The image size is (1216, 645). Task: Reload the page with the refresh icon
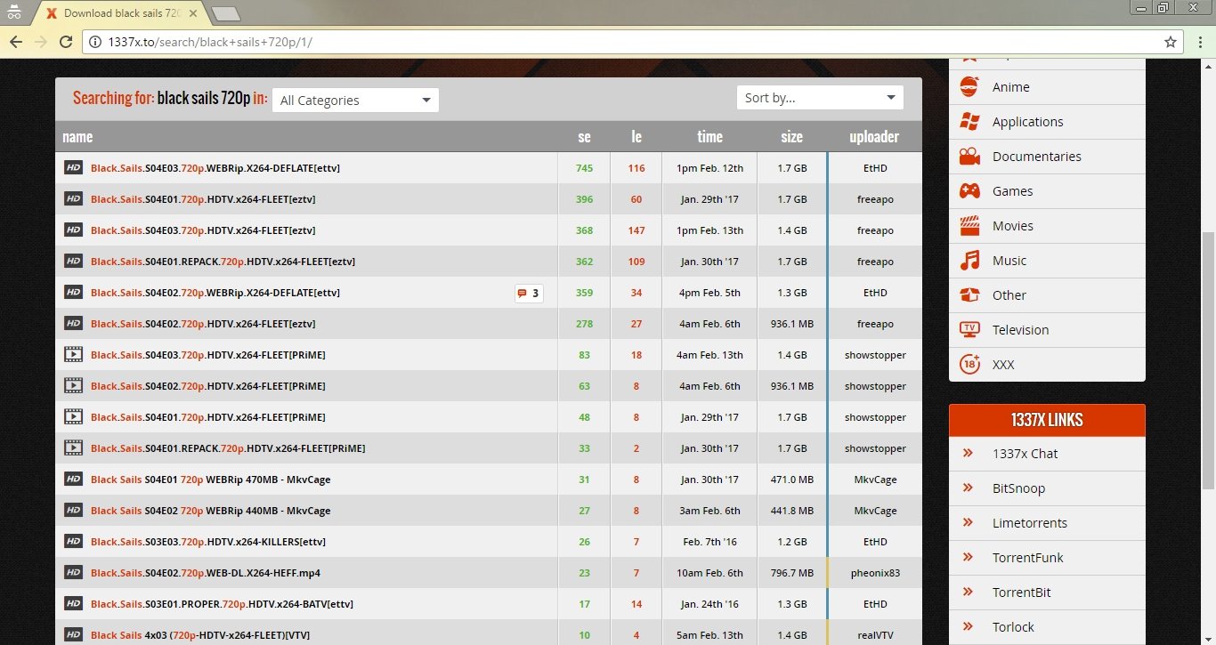pyautogui.click(x=66, y=42)
